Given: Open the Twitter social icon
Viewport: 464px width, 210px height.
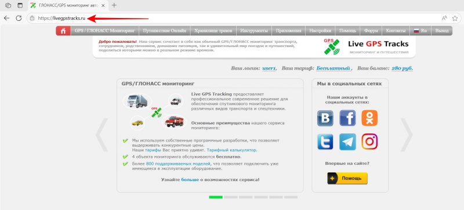Looking at the screenshot, I should pyautogui.click(x=325, y=142).
